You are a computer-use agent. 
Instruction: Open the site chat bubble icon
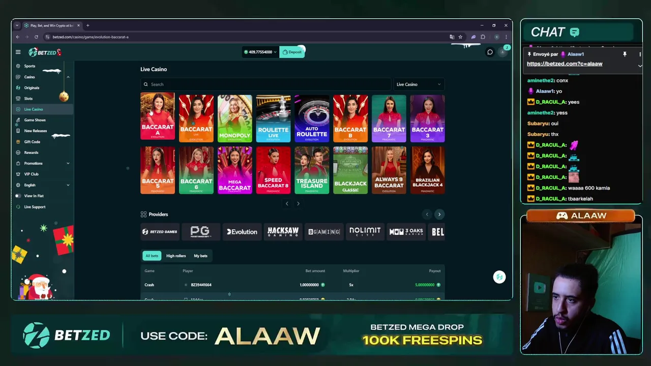point(490,52)
